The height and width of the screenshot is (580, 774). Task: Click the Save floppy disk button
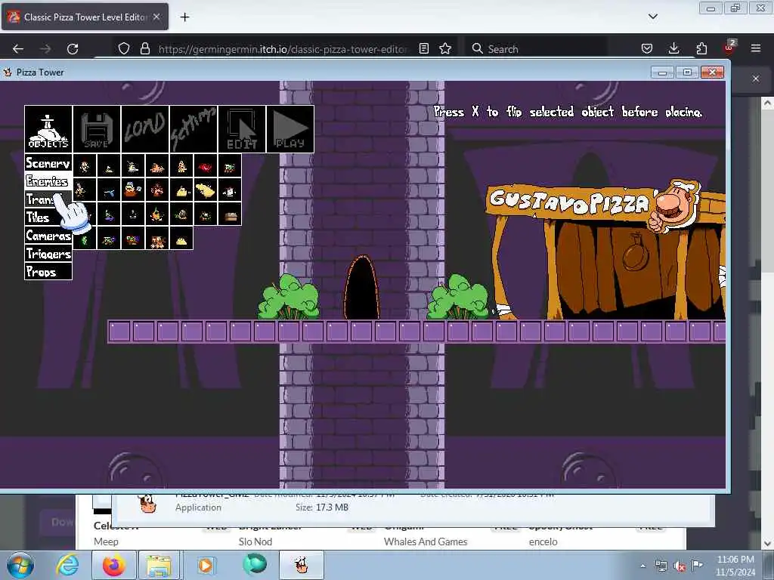tap(97, 128)
